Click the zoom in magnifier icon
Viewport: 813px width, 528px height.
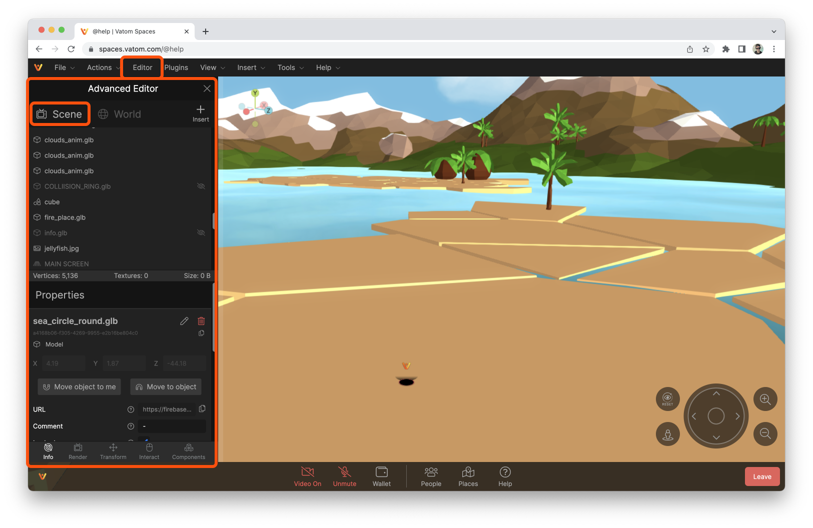(765, 399)
